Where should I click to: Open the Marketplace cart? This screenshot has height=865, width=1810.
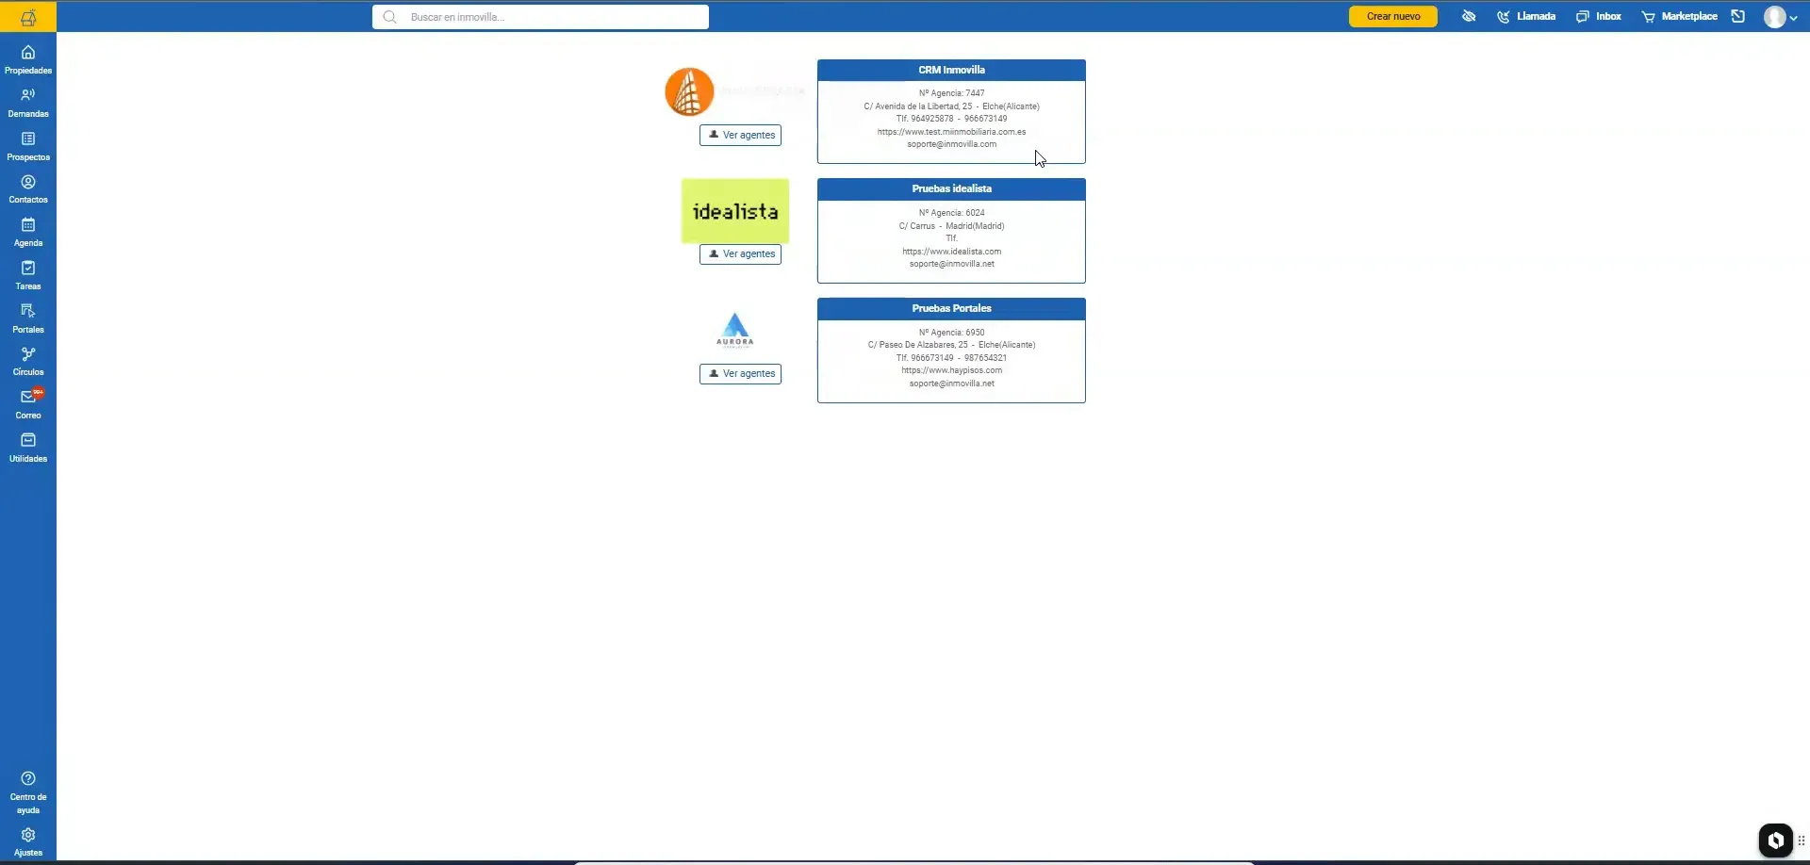pyautogui.click(x=1679, y=16)
